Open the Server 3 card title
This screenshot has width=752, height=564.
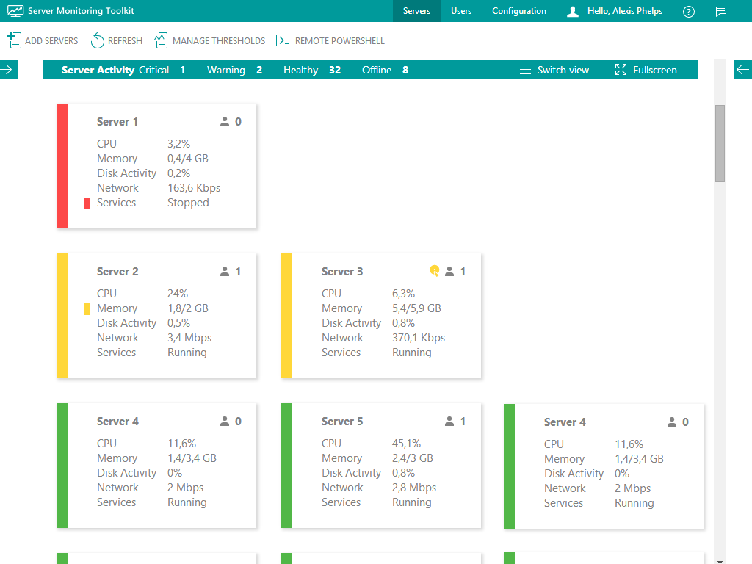coord(342,272)
